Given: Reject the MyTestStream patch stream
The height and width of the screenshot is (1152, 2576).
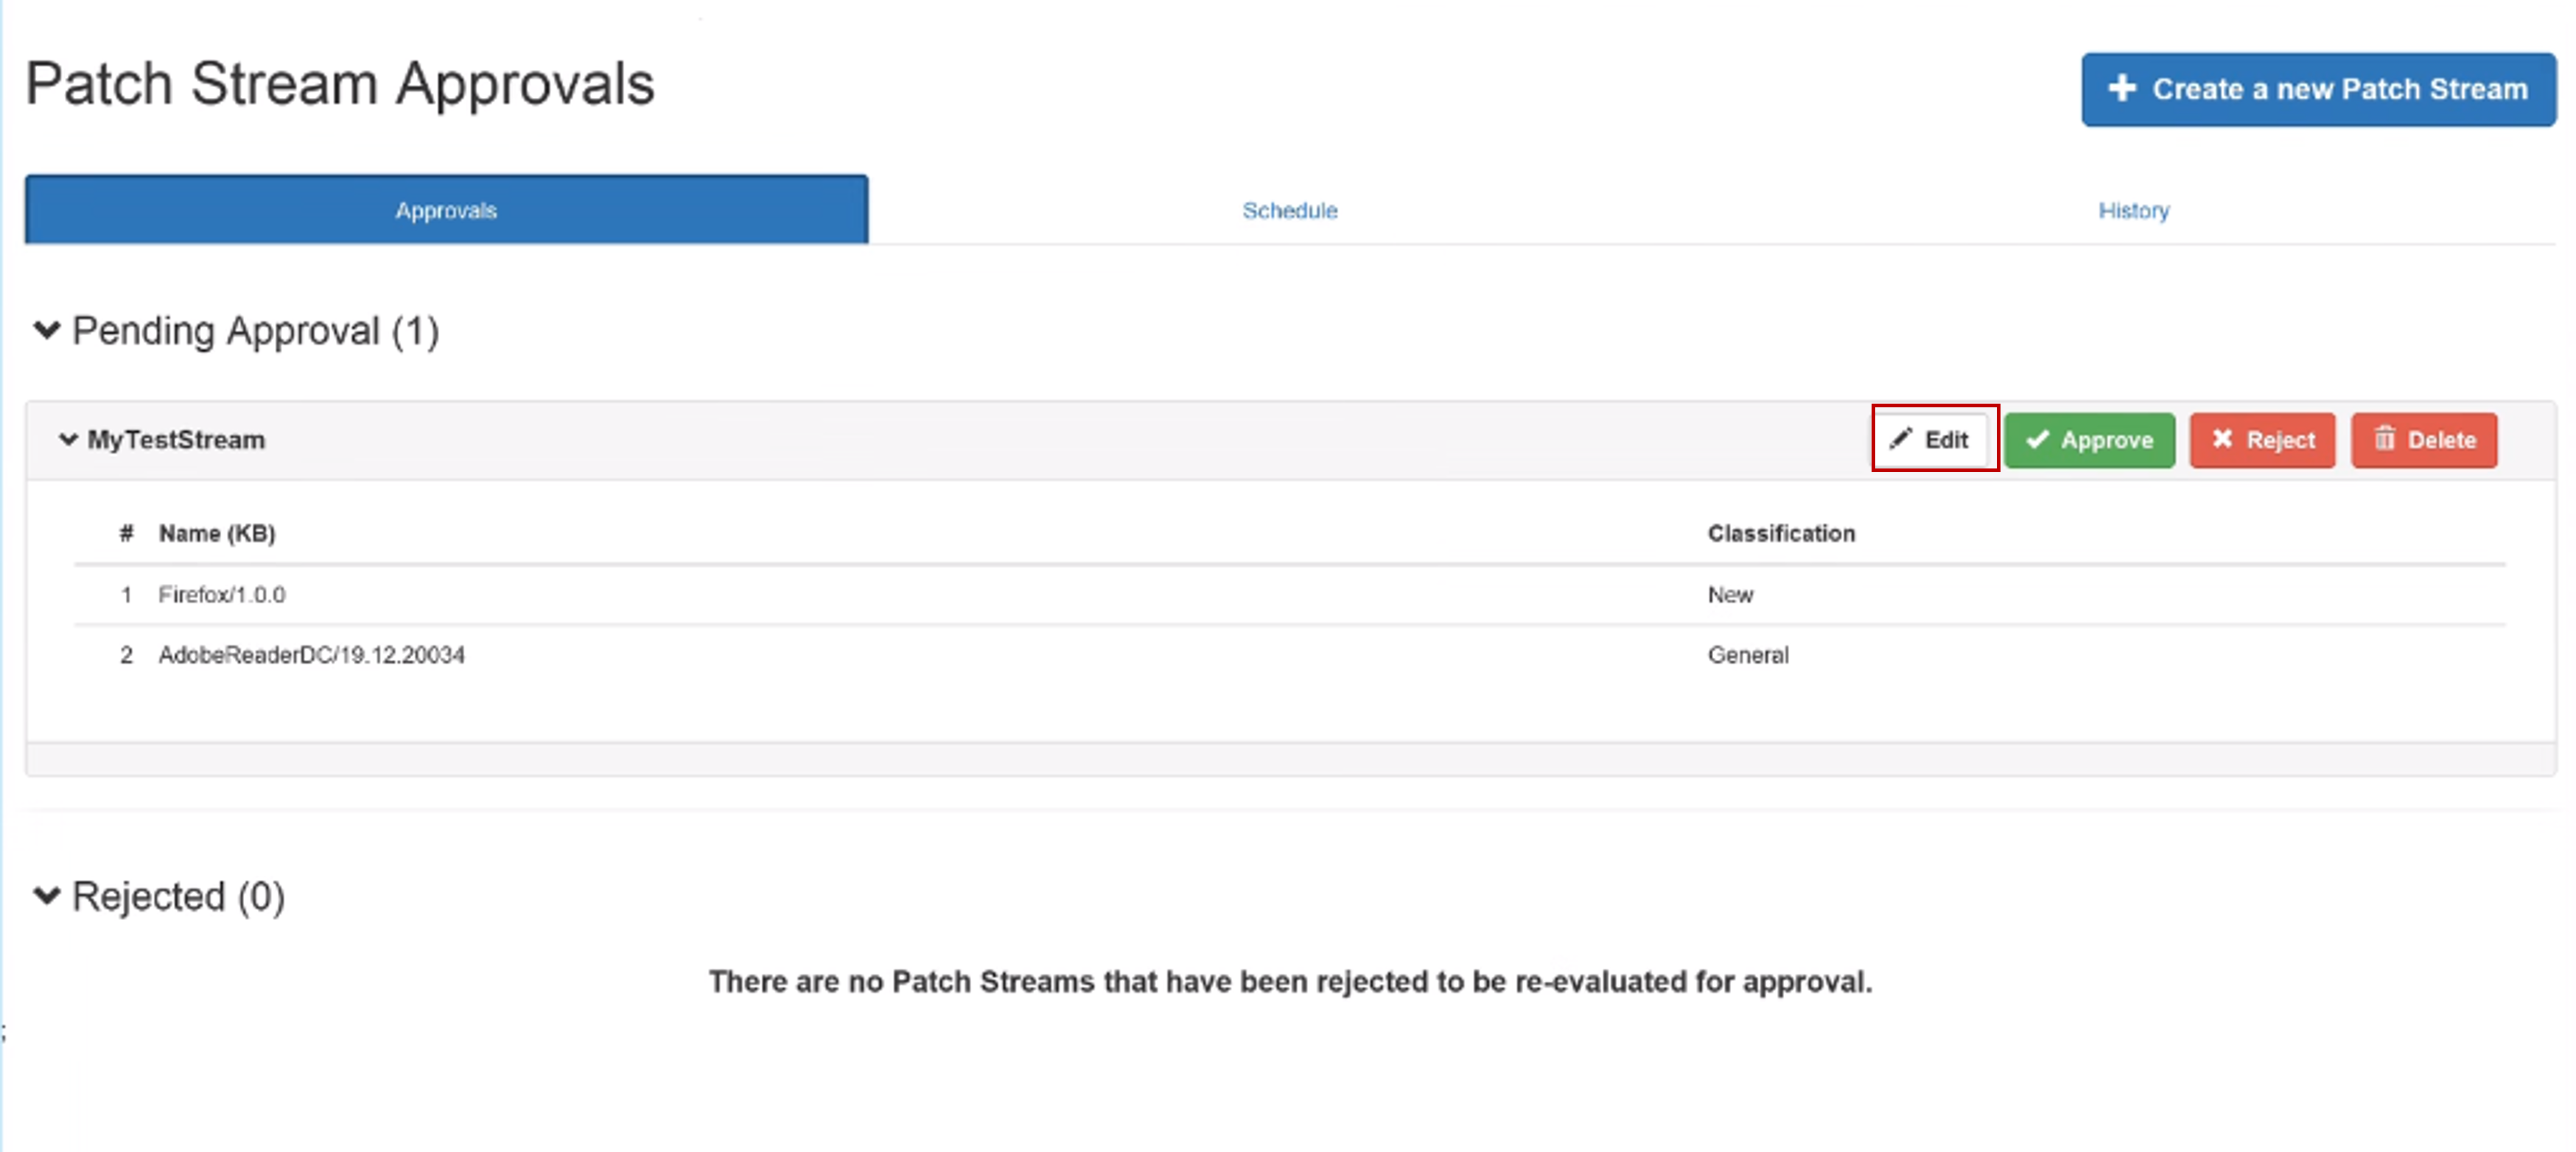Looking at the screenshot, I should [x=2262, y=440].
